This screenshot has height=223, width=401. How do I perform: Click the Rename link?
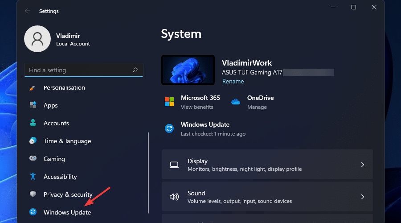(233, 81)
